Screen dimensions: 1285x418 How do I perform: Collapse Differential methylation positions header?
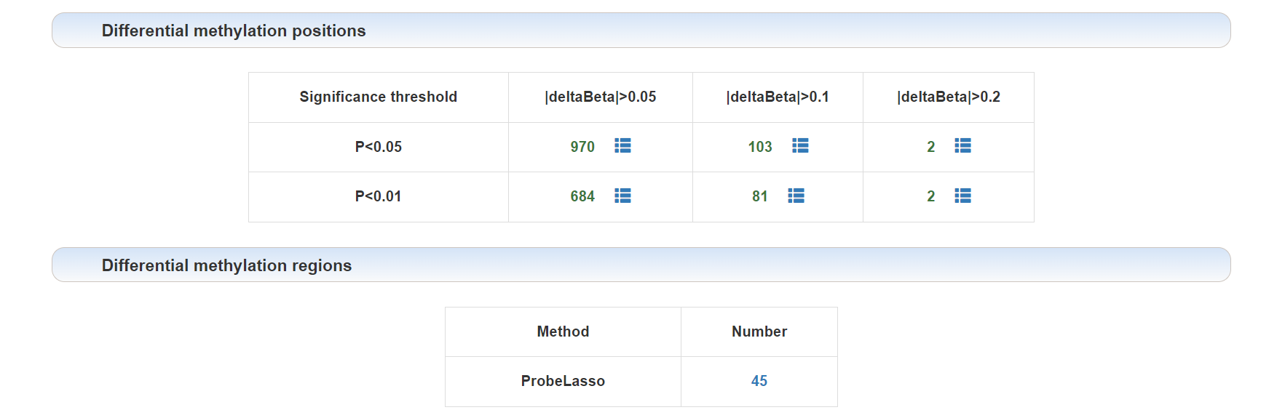pos(641,31)
